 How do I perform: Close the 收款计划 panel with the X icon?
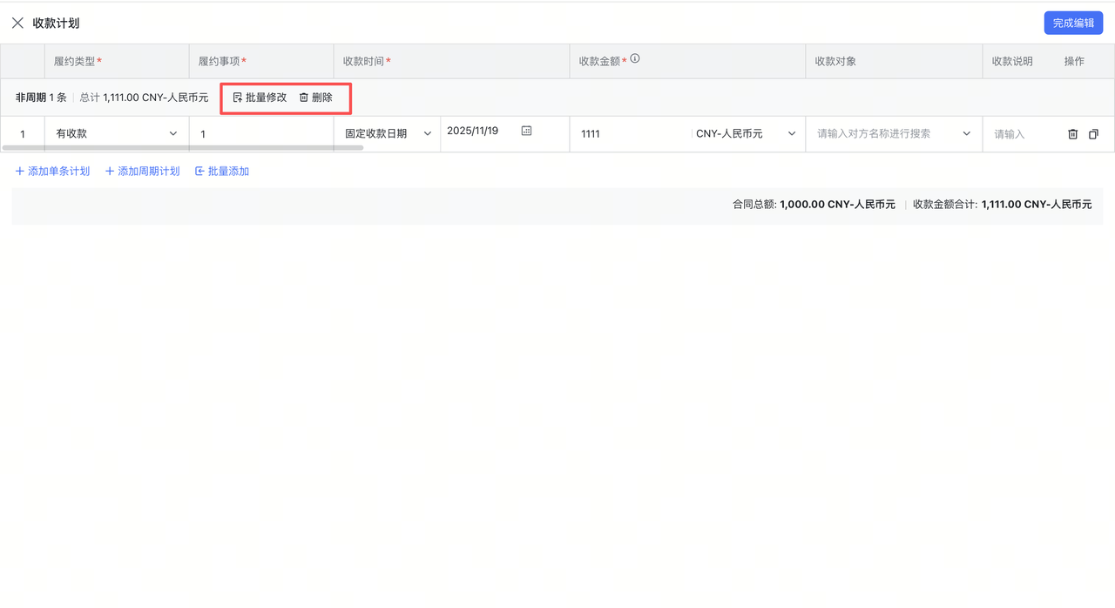[x=17, y=22]
